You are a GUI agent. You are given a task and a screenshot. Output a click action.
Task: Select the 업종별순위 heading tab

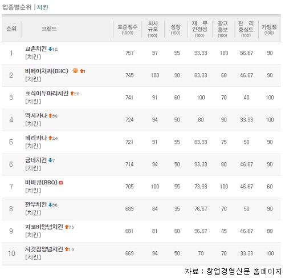click(x=17, y=7)
